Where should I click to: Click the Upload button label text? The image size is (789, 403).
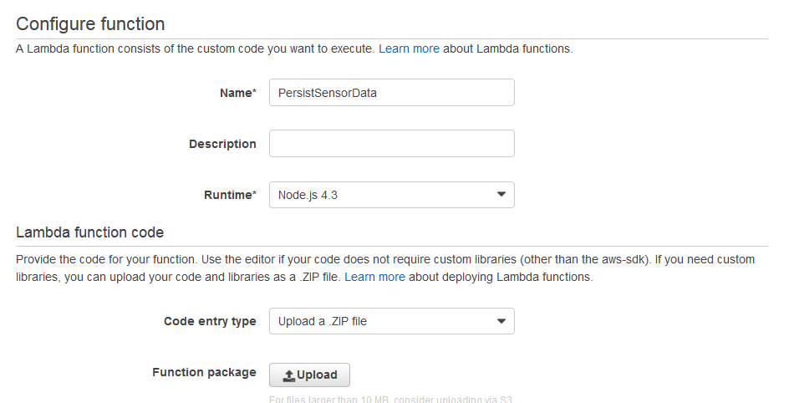[x=318, y=375]
